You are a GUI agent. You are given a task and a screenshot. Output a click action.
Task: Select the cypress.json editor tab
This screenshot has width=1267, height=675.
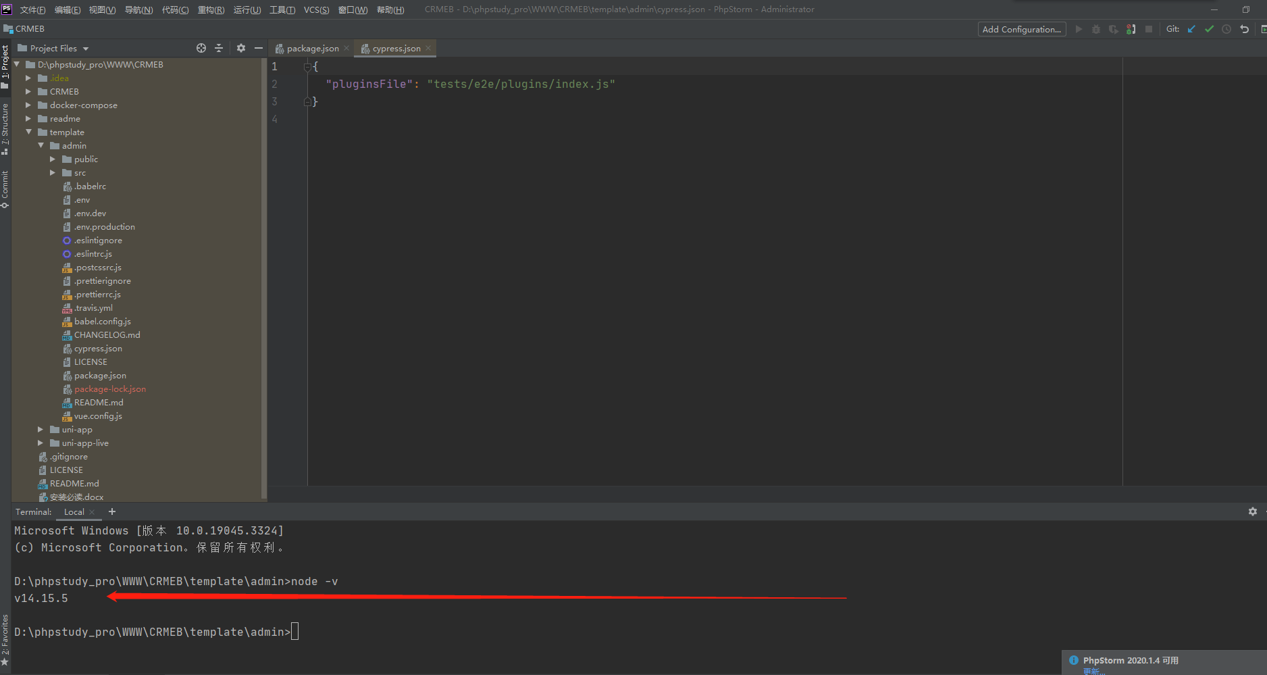coord(396,48)
